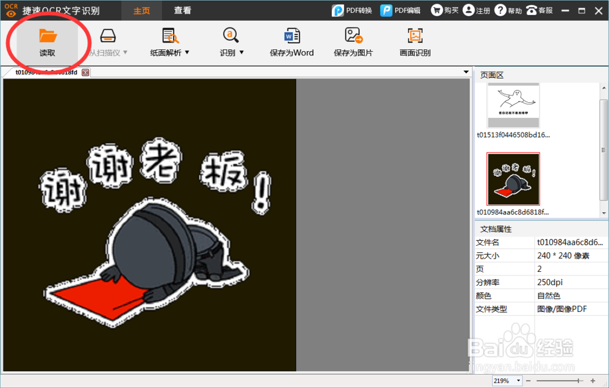
Task: Click the 谢谢老板 image on the canvas
Action: click(x=150, y=225)
